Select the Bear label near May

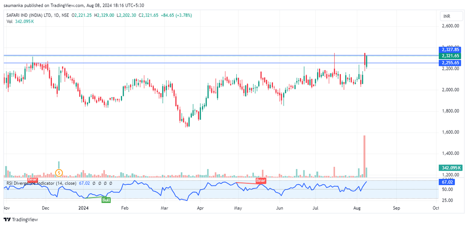tap(261, 181)
